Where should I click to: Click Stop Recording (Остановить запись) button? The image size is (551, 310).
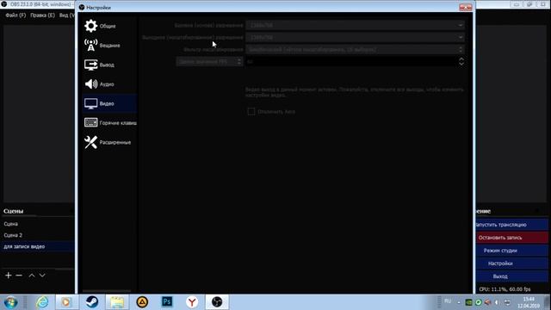(x=511, y=238)
